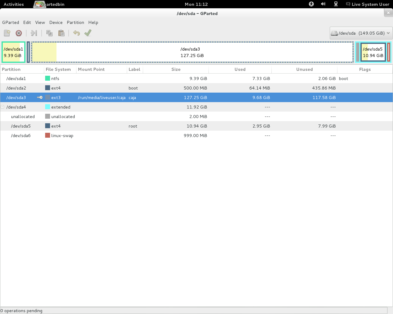Screen dimensions: 393x314
Task: Sort by the Size column header
Action: [176, 69]
